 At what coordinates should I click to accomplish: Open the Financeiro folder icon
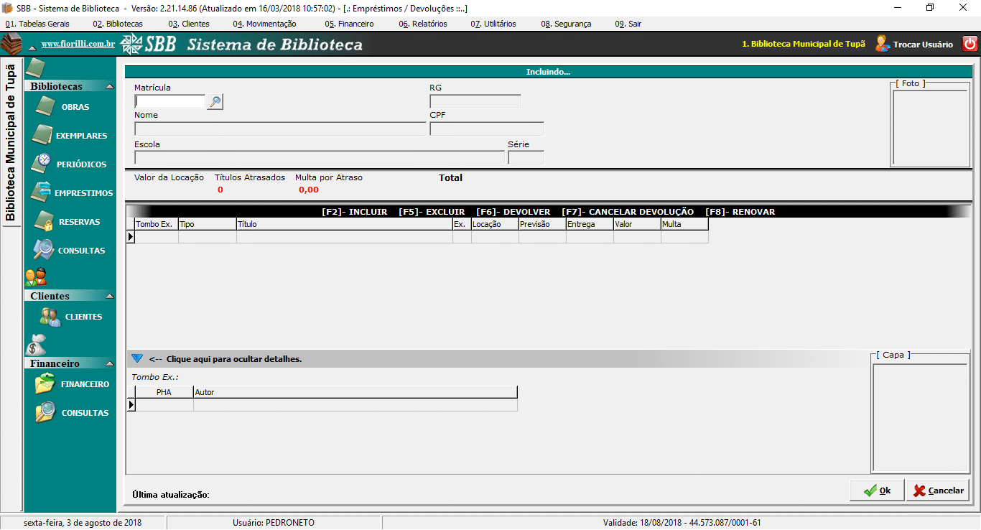coord(45,384)
